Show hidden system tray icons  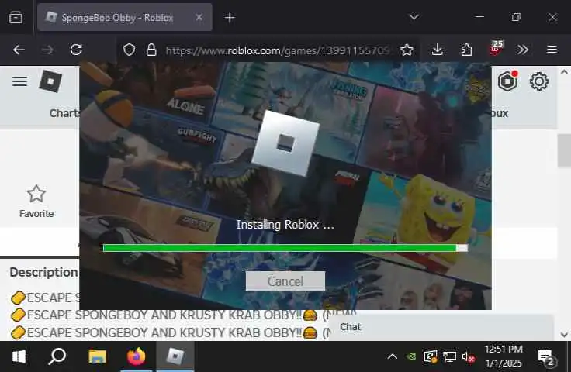coord(393,356)
